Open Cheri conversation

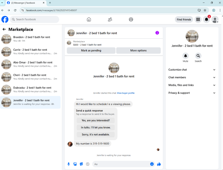[x=30, y=77]
